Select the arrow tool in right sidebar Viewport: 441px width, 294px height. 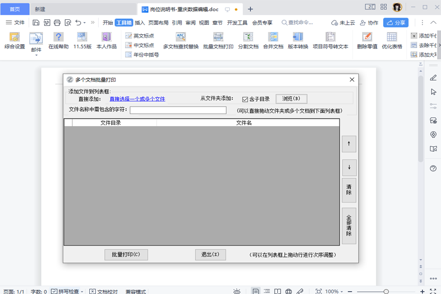(433, 92)
